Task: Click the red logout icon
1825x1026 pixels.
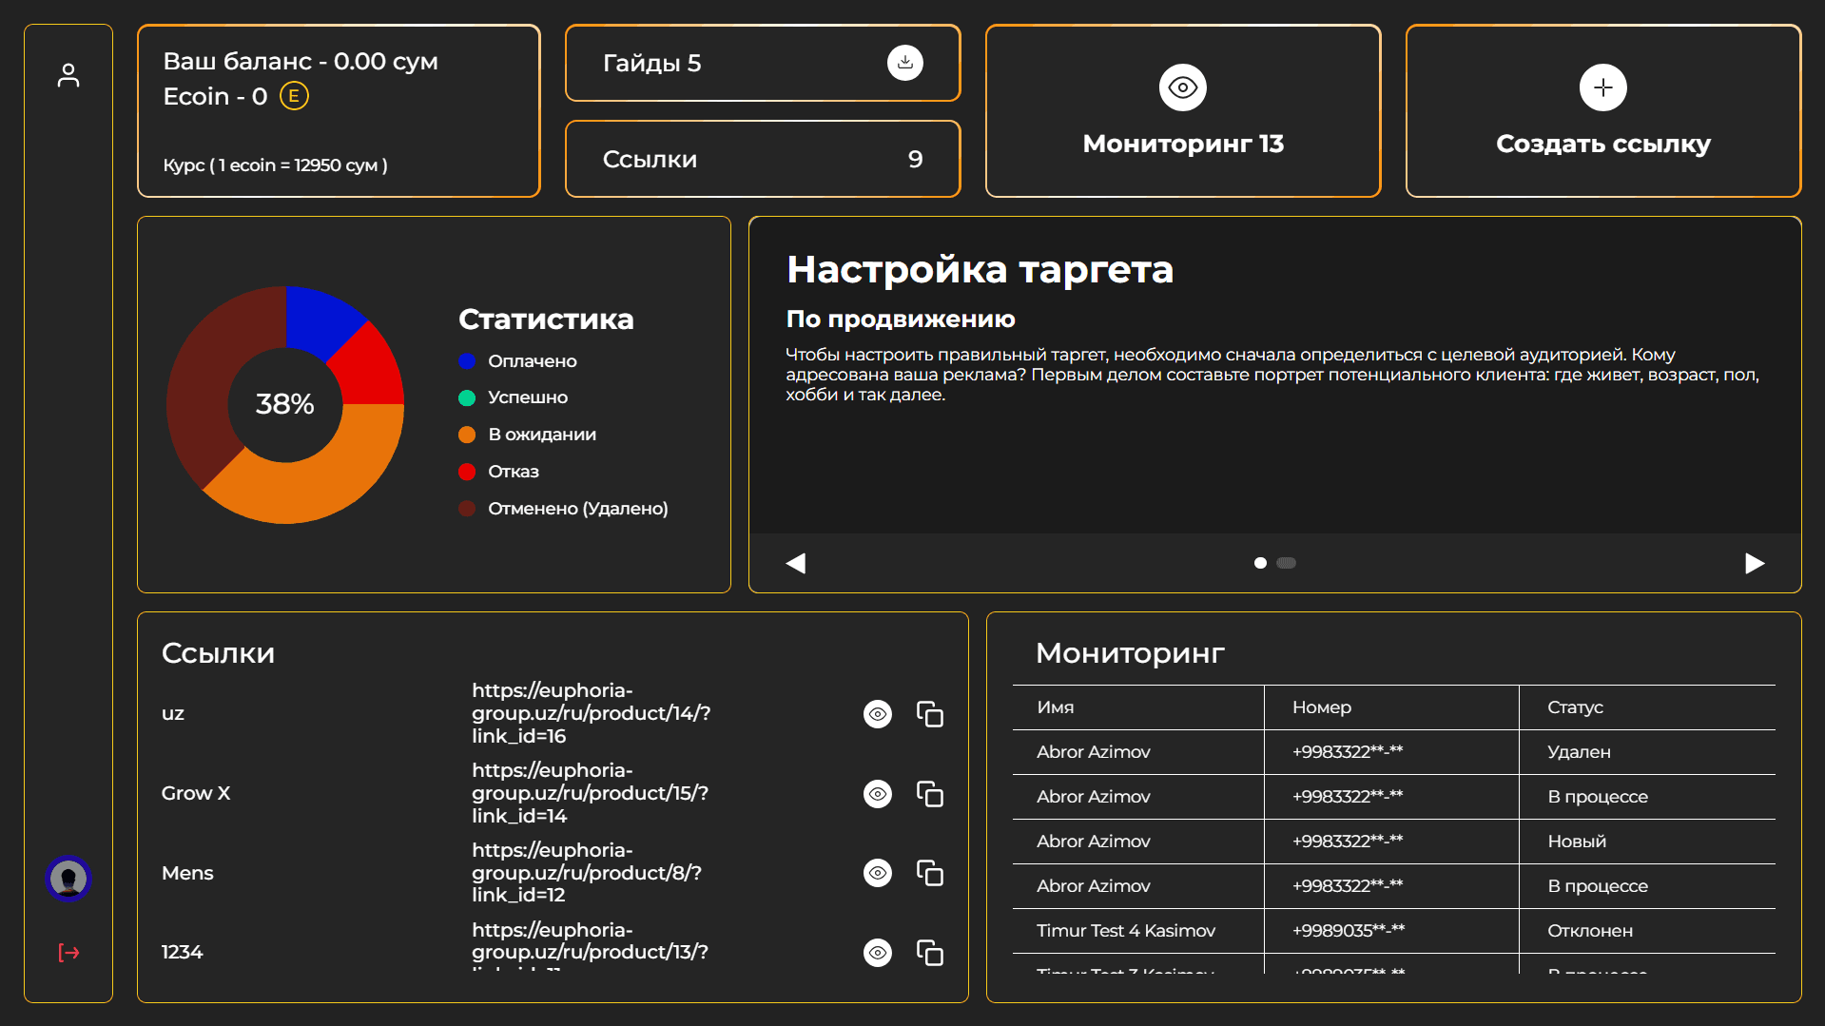Action: coord(68,953)
